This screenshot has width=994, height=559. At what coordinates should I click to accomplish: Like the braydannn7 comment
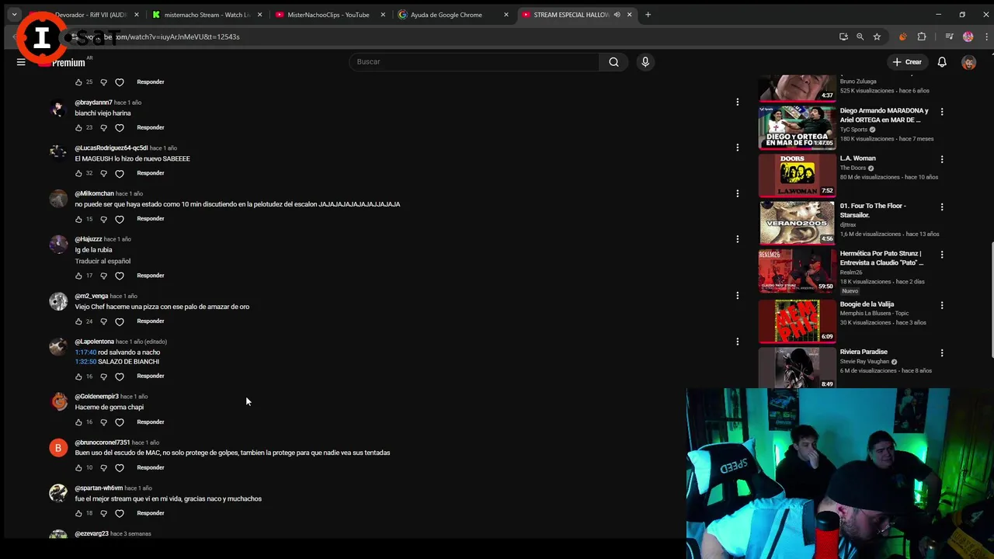click(x=78, y=127)
